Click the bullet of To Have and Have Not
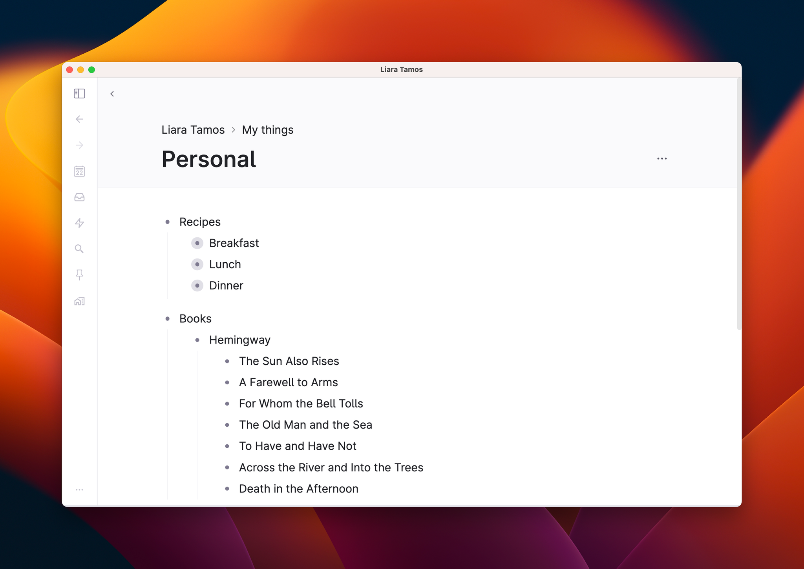The width and height of the screenshot is (804, 569). pos(227,446)
